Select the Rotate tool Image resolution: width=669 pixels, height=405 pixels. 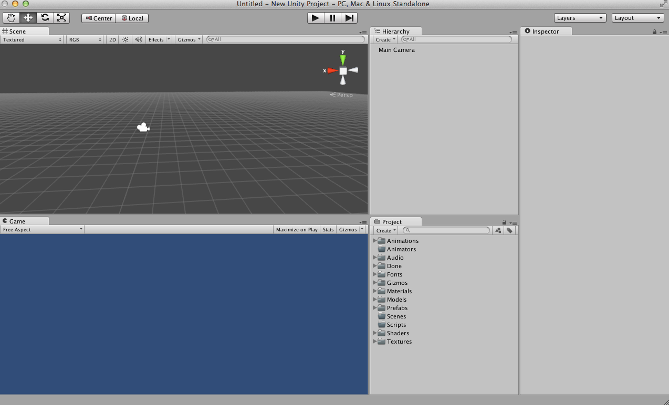(x=45, y=18)
